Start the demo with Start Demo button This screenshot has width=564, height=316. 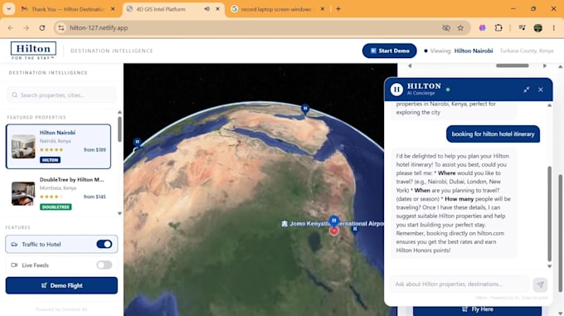pos(390,51)
